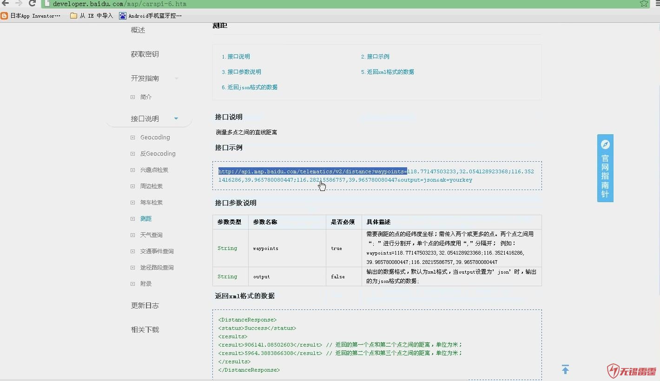Image resolution: width=660 pixels, height=381 pixels.
Task: Click the <status>Success</status> line
Action: pos(257,328)
